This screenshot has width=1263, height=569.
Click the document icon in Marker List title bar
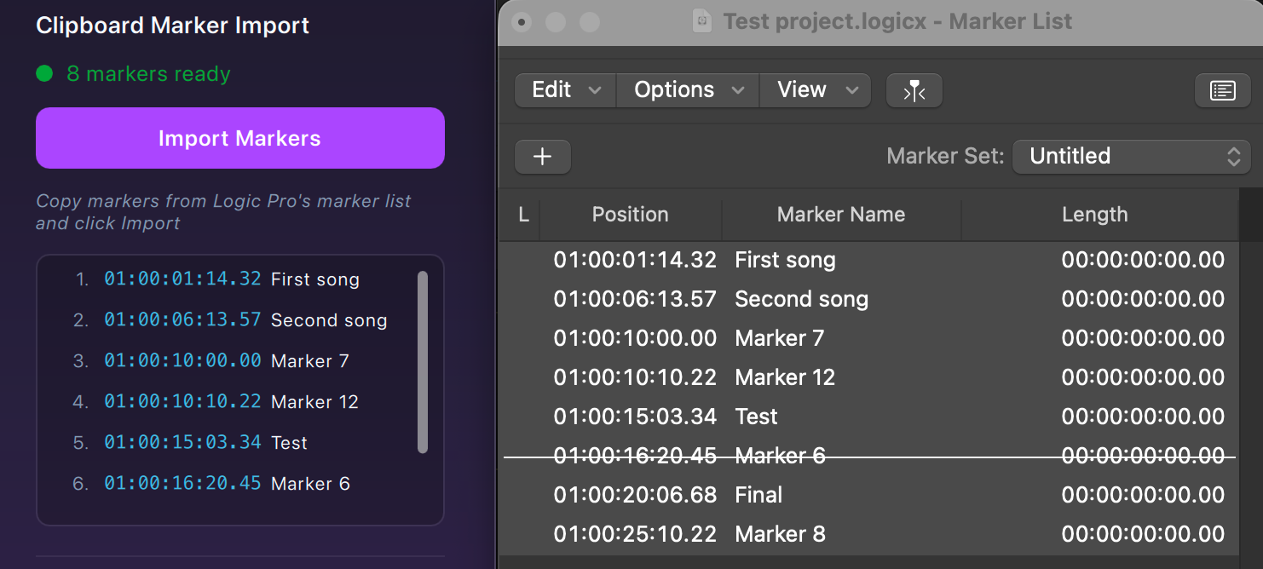tap(702, 21)
